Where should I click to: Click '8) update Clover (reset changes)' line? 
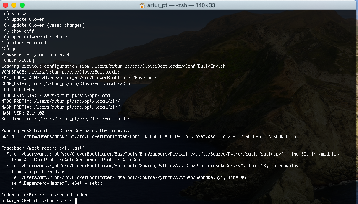(x=44, y=25)
